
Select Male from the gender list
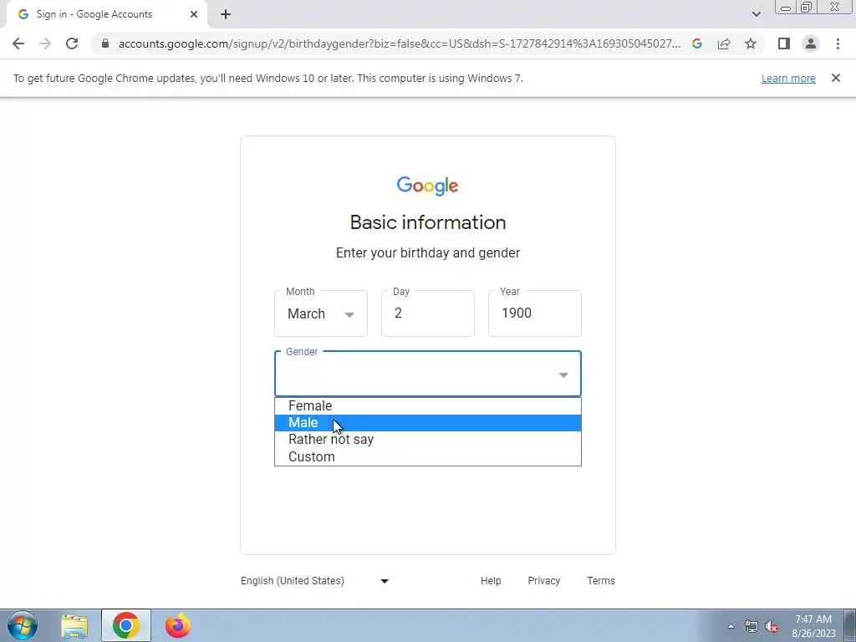pos(428,422)
